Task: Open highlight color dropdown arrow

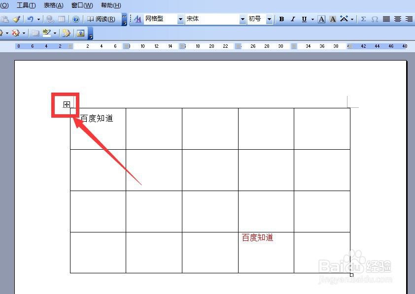Action: [55, 33]
